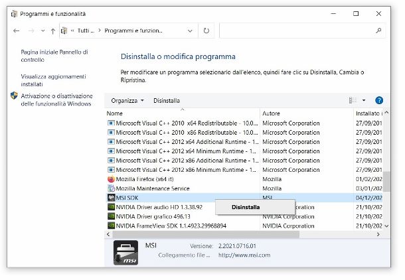Focus the search input field
405x280 pixels.
coord(296,31)
